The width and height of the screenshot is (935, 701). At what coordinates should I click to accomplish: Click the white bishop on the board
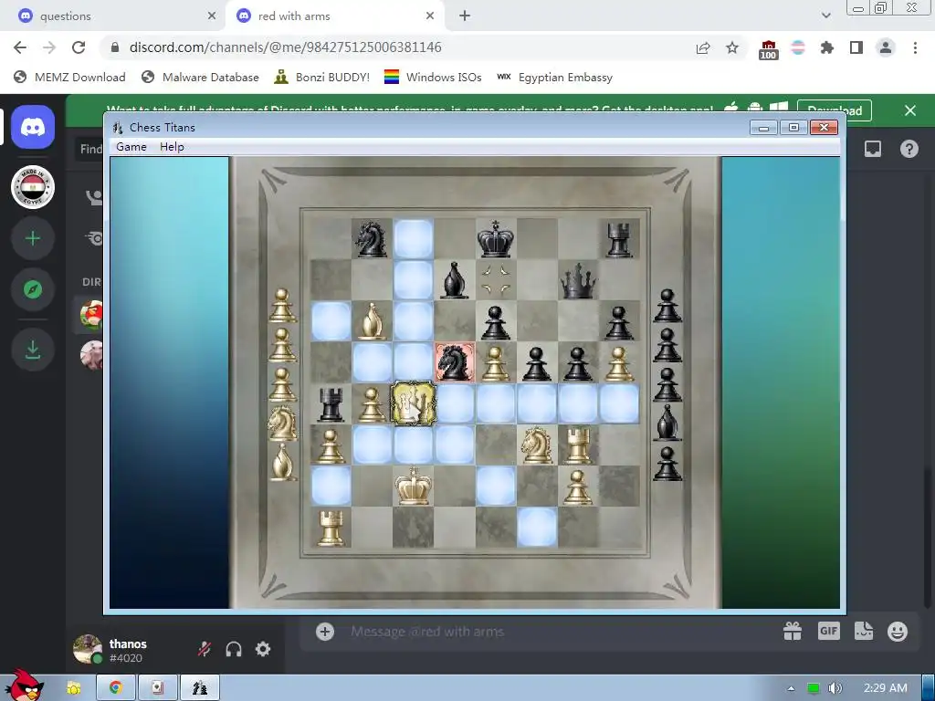[373, 322]
